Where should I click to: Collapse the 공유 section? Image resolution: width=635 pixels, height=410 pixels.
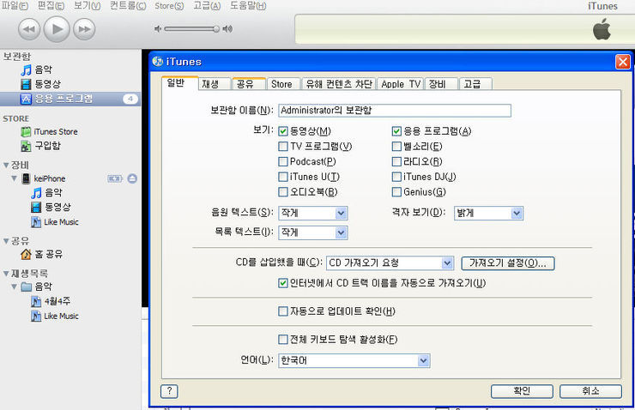coord(6,241)
